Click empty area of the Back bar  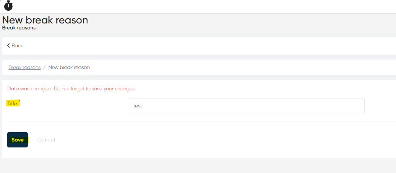click(205, 46)
